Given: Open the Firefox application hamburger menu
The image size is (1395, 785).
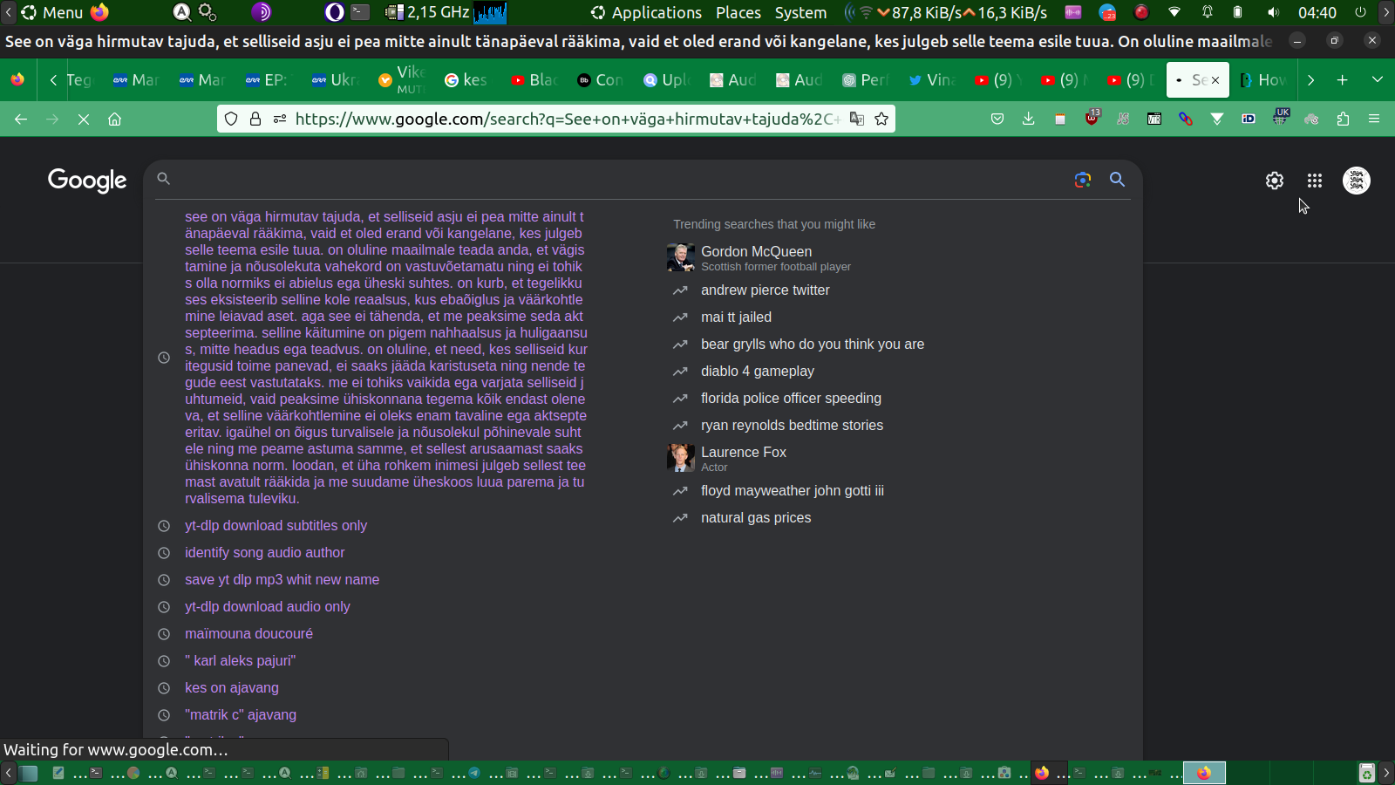Looking at the screenshot, I should coord(1374,119).
